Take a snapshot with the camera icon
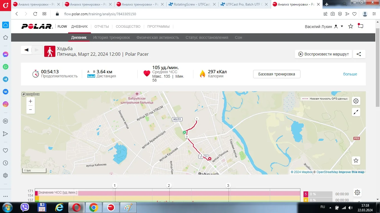The height and width of the screenshot is (213, 380). pos(333,14)
